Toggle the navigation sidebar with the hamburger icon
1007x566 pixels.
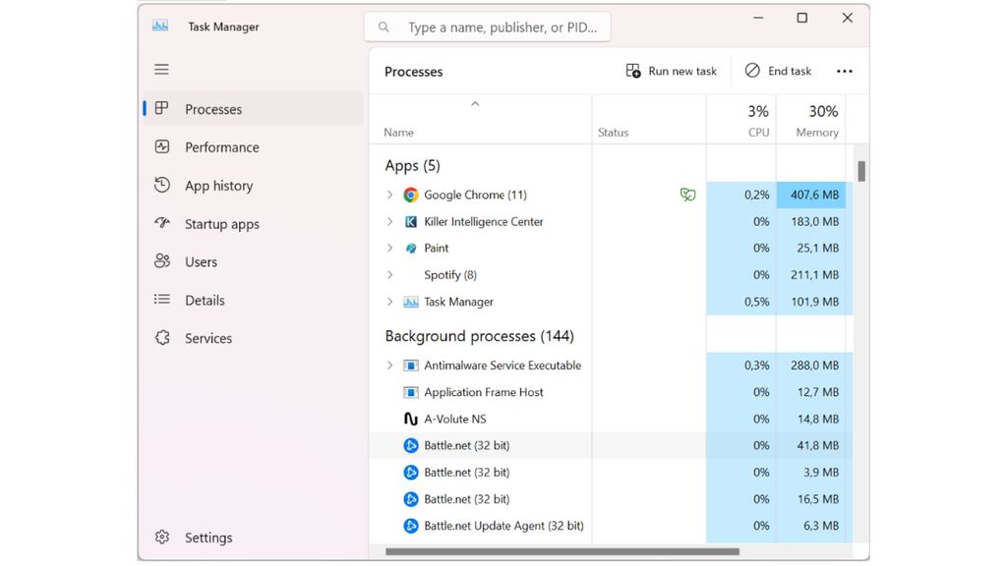(x=161, y=69)
